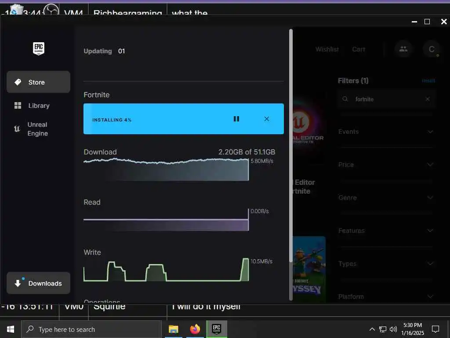Show hidden system tray icons
The image size is (450, 338).
click(372, 329)
